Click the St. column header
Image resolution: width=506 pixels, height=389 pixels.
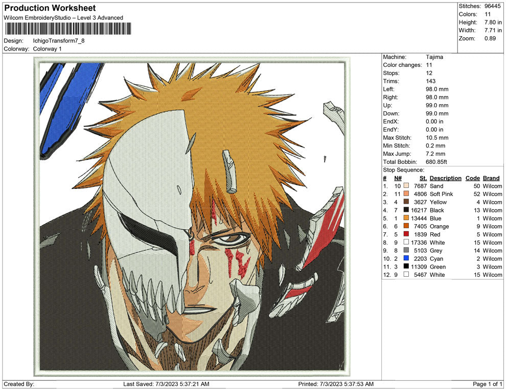click(x=423, y=178)
